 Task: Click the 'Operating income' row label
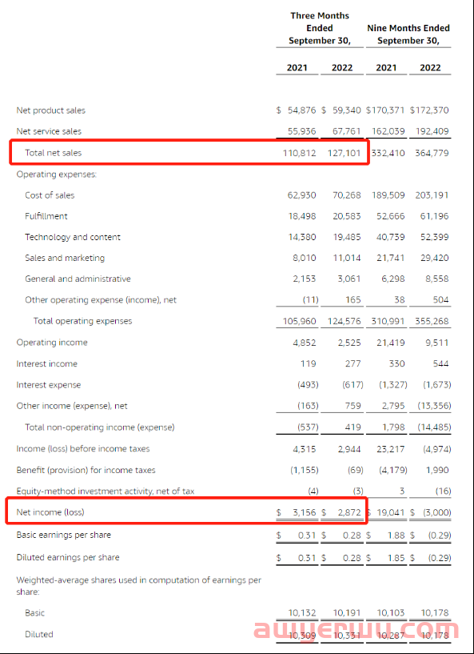[52, 343]
